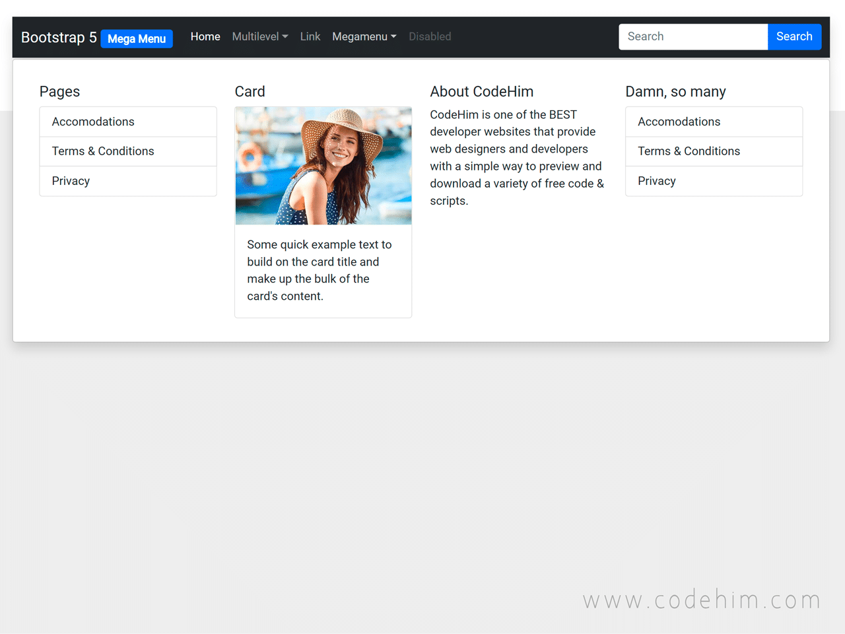Click the www.codehim.com watermark
Screen dimensions: 845x634
(x=701, y=600)
